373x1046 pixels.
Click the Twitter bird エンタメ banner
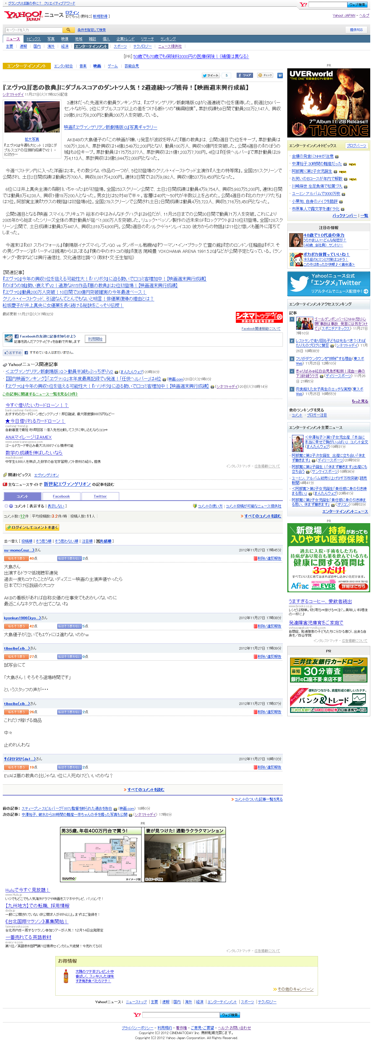click(328, 284)
